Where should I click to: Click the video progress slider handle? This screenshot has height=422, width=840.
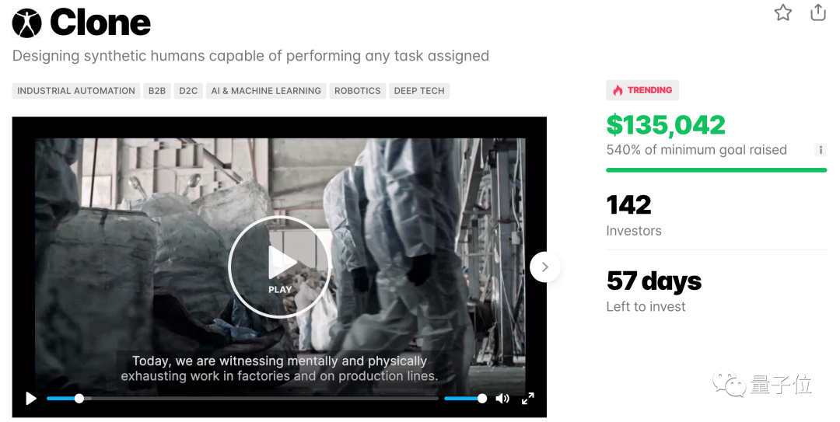coord(79,399)
